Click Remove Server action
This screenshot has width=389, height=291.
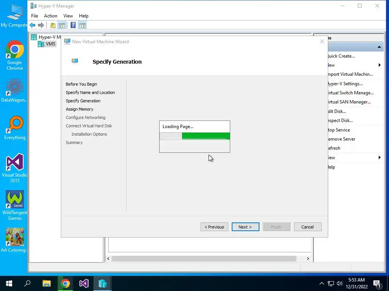click(x=342, y=139)
